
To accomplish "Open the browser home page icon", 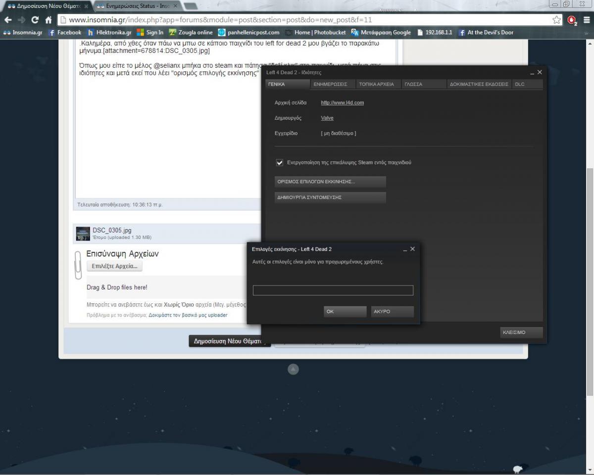I will click(49, 20).
